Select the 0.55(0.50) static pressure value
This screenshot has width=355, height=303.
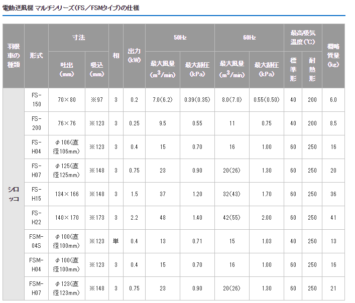[x=266, y=100]
